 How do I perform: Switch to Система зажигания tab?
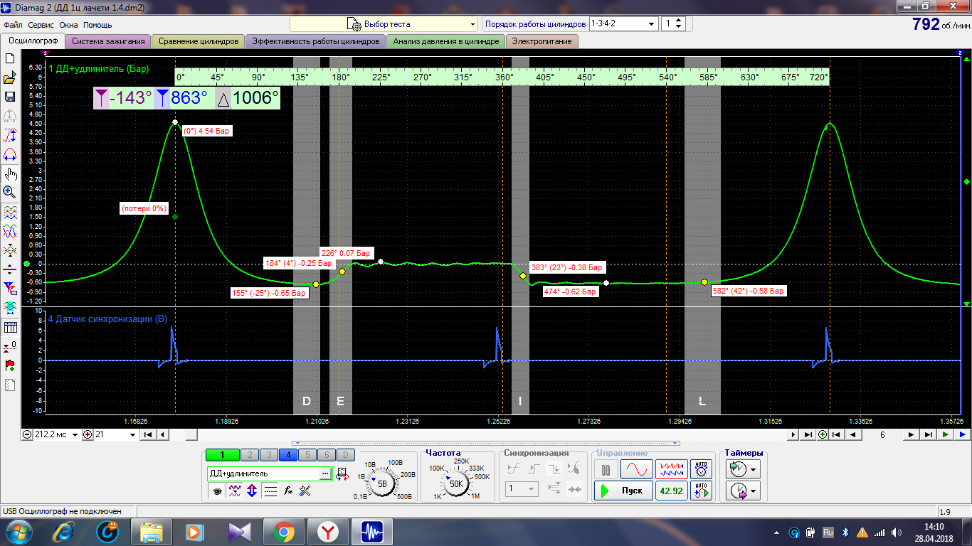[x=108, y=41]
